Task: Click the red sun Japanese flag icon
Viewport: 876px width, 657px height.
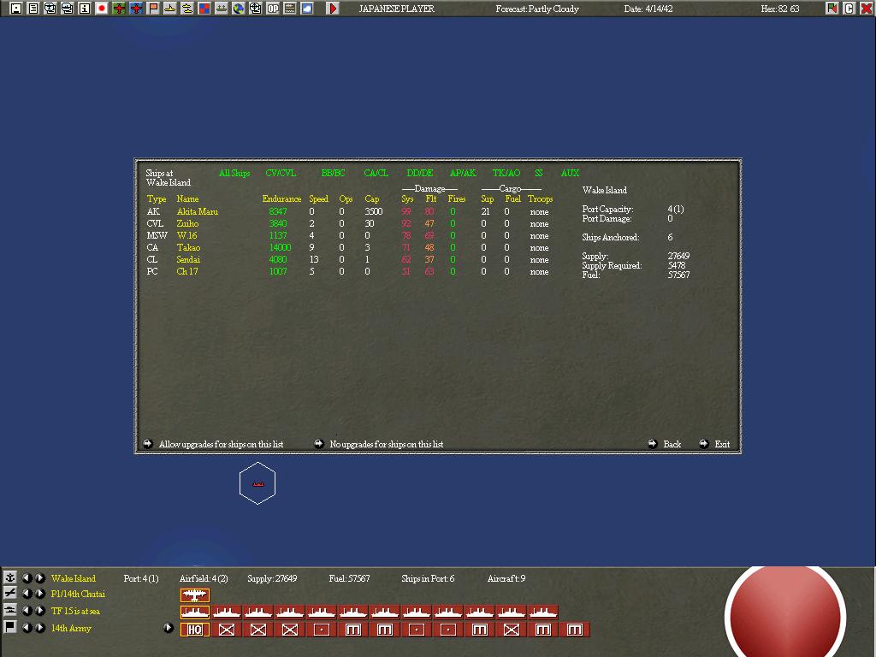Action: pos(102,9)
